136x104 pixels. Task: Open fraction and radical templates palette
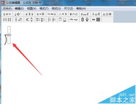tap(18, 20)
